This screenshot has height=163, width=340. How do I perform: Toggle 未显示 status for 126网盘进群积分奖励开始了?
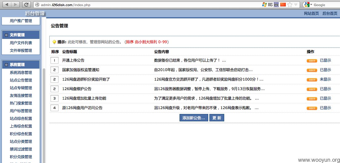[x=326, y=79]
